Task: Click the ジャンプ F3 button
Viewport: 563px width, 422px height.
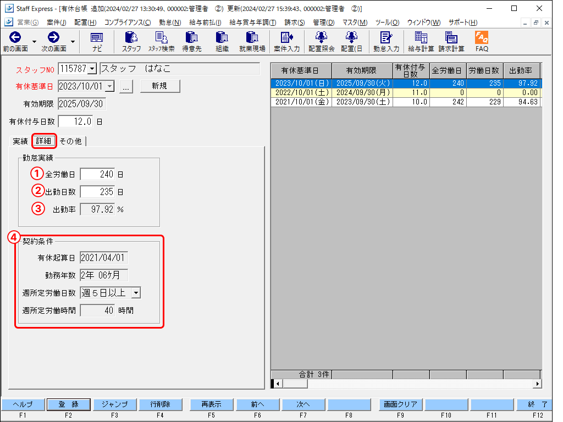Action: (x=114, y=404)
